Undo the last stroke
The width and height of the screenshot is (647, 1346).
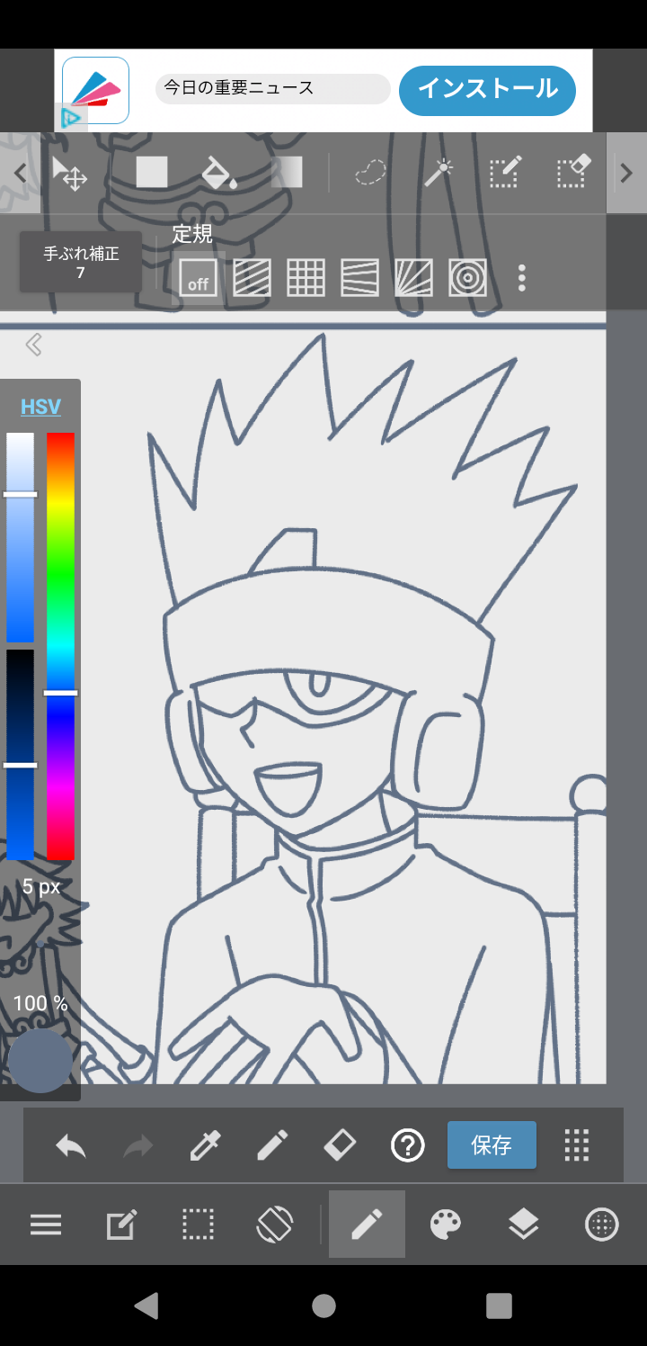point(71,1145)
